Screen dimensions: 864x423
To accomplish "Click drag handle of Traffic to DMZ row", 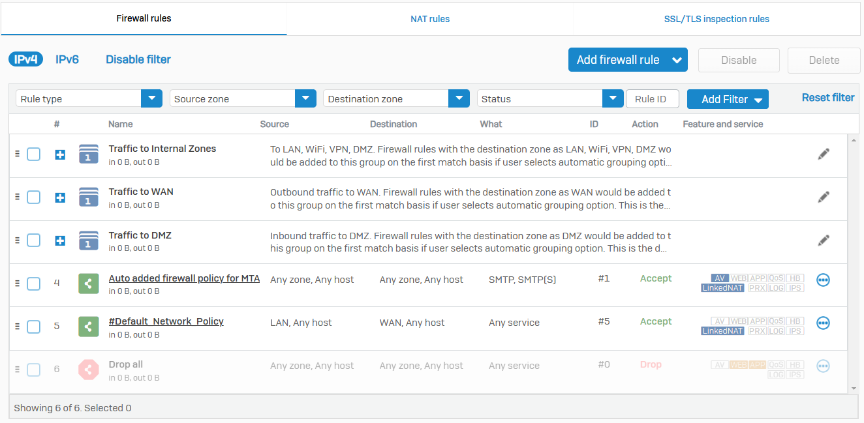I will (x=18, y=240).
